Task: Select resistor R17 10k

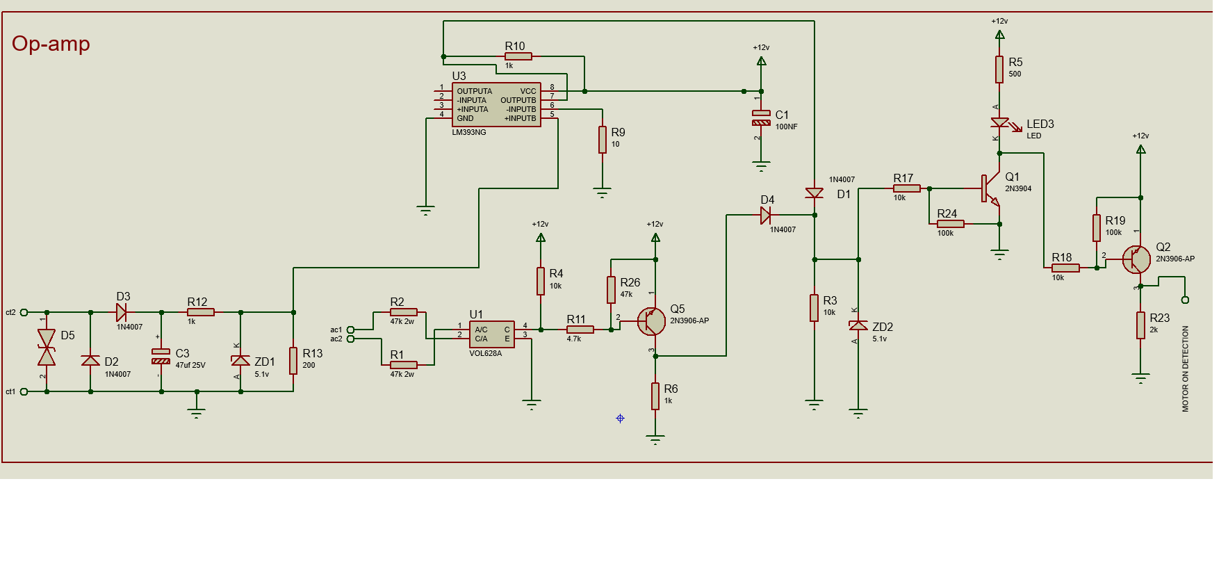Action: (907, 188)
